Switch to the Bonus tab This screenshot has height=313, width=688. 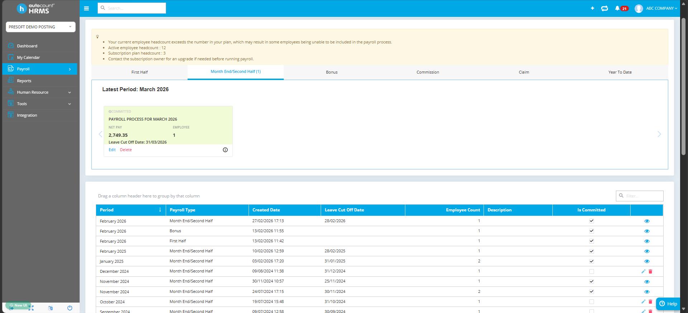coord(332,72)
